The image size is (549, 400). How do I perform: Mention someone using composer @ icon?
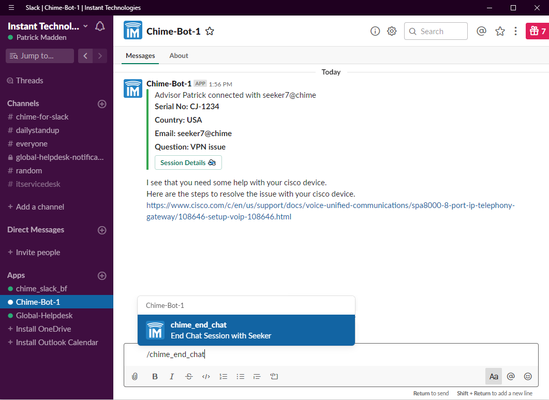511,377
